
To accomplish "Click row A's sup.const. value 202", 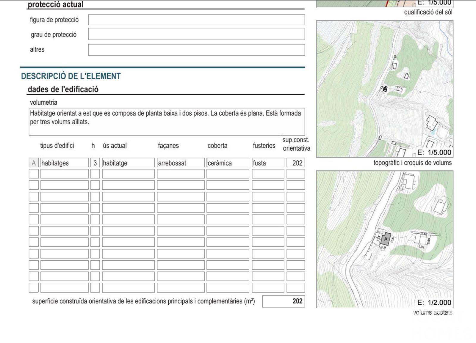I will coord(296,163).
